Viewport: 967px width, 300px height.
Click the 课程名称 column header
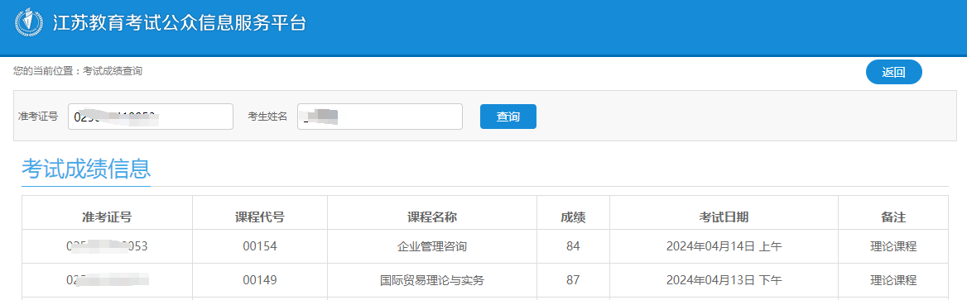[431, 217]
